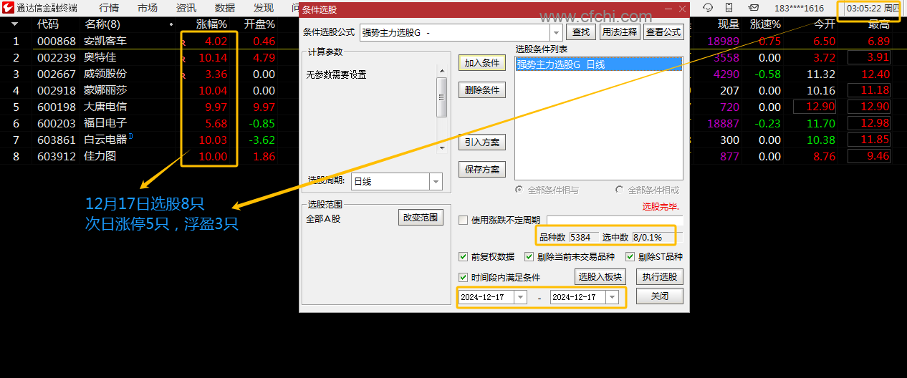
Task: Select stock row 佳力图
Action: [100, 157]
